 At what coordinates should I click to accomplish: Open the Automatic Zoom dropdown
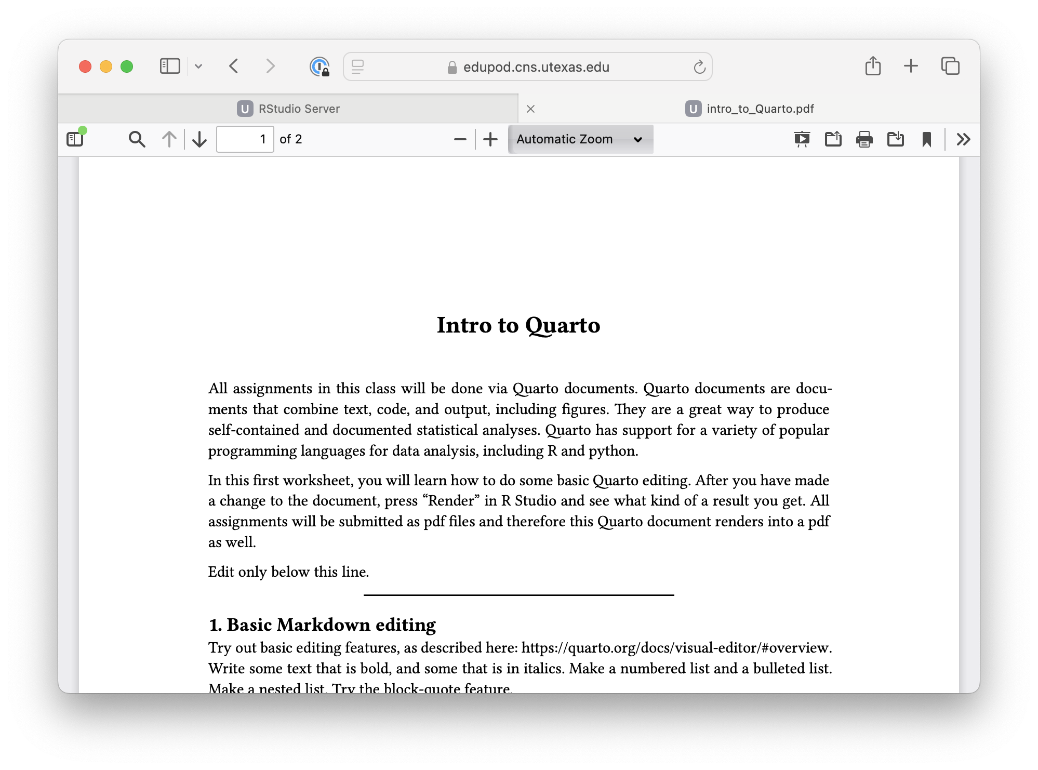tap(580, 139)
